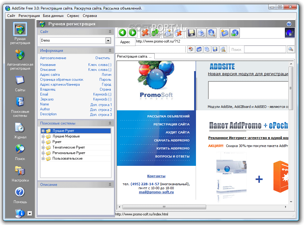Image resolution: width=304 pixels, height=225 pixels.
Task: Click the Адрес сайта link
Action: point(50,75)
